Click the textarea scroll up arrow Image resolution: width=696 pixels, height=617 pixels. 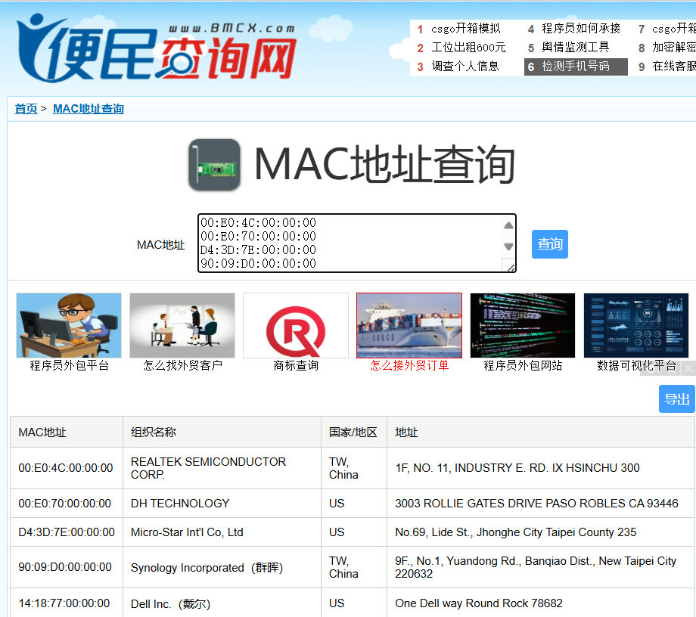pyautogui.click(x=508, y=225)
